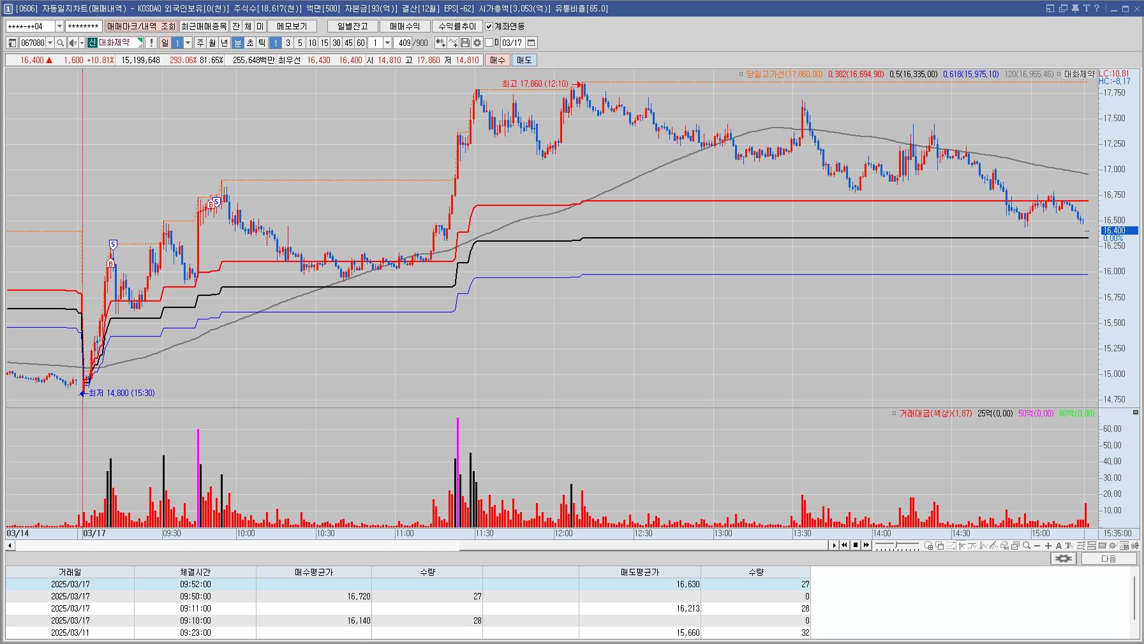1144x644 pixels.
Task: Open the minute interval dropdown next to 60
Action: click(x=387, y=43)
